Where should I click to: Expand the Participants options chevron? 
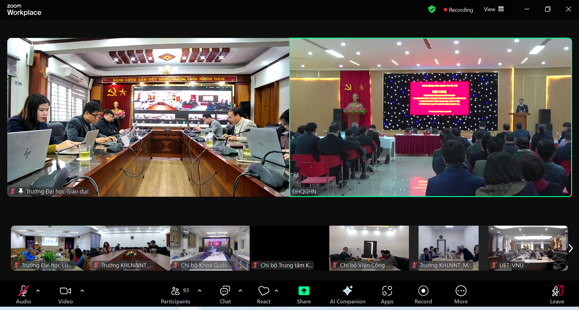click(x=199, y=290)
